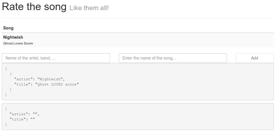The image size is (278, 134).
Task: Click the closing brace inside songs array
Action: (x=11, y=90)
